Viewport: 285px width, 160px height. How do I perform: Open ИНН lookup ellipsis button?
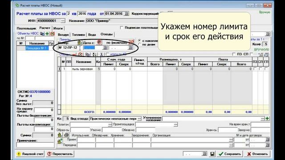coord(63,21)
